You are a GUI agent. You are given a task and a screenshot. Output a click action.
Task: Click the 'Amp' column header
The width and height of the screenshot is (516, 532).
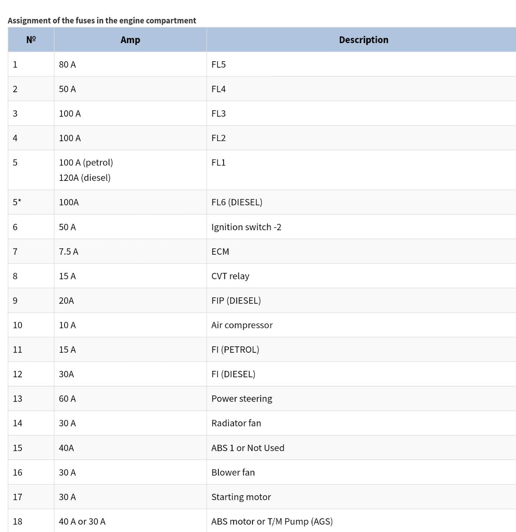tap(130, 40)
